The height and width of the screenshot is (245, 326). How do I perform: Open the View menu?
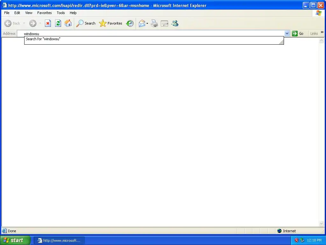29,13
